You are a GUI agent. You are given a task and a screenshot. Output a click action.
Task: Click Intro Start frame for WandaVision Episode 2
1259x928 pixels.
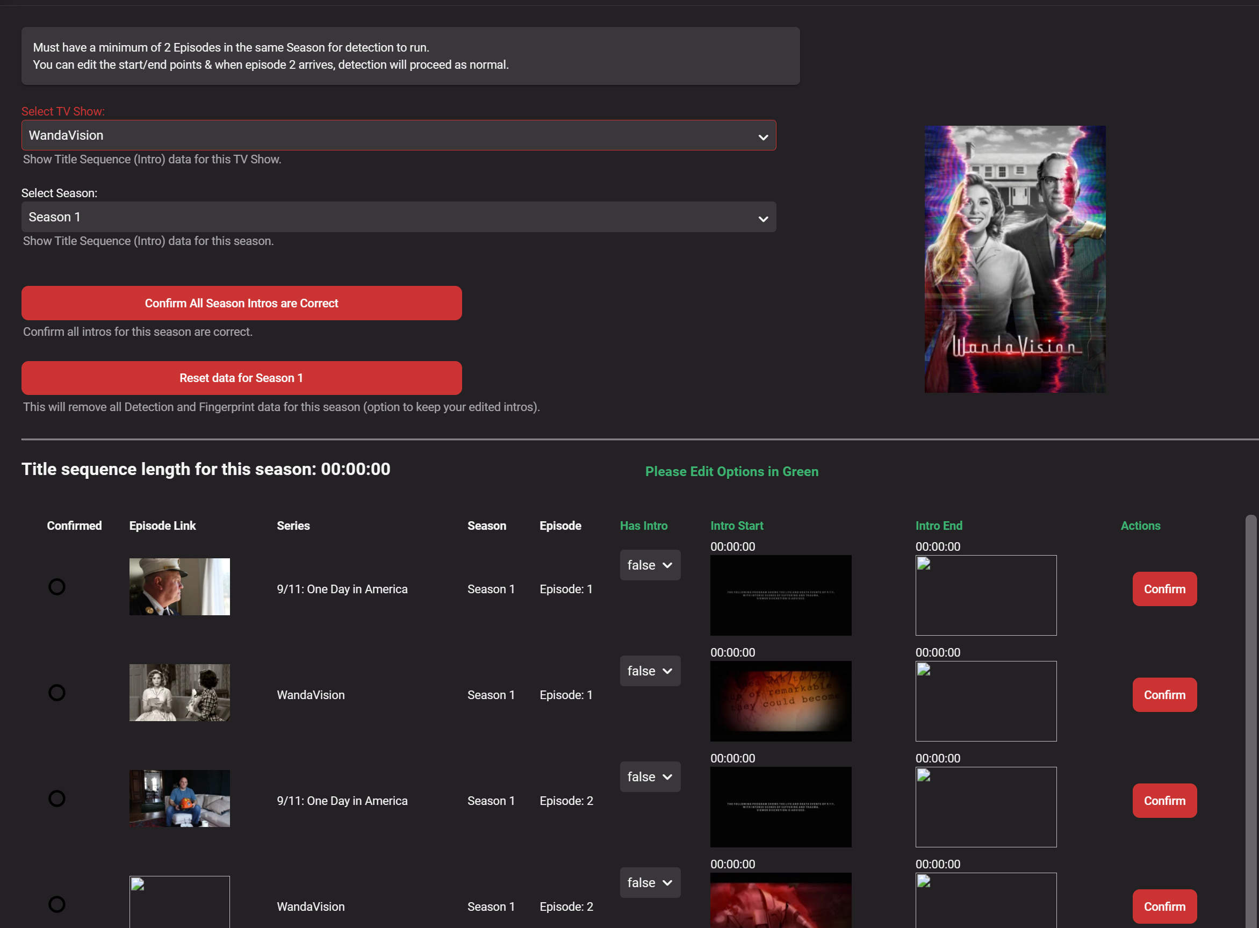(781, 901)
